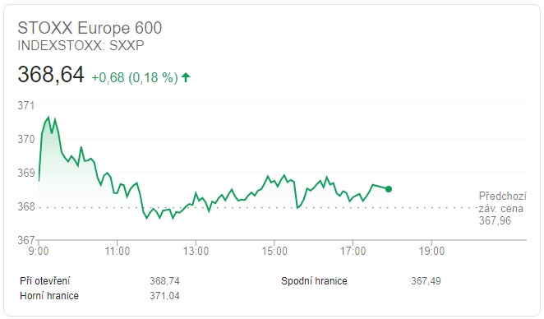Open the STOXX Europe 600 title
Screen dimensions: 544x319
coord(90,28)
